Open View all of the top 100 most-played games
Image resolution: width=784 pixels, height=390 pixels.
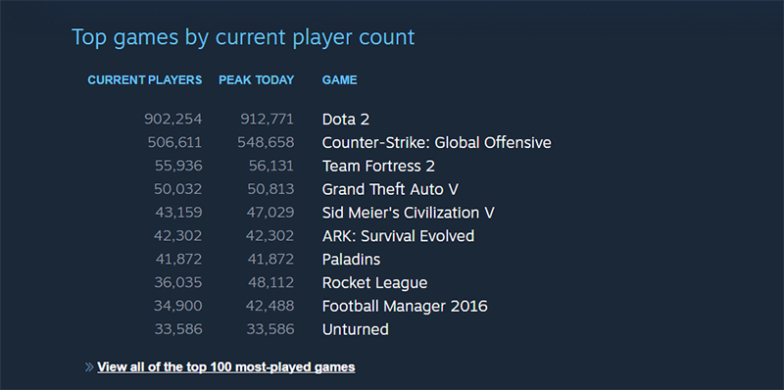click(226, 367)
